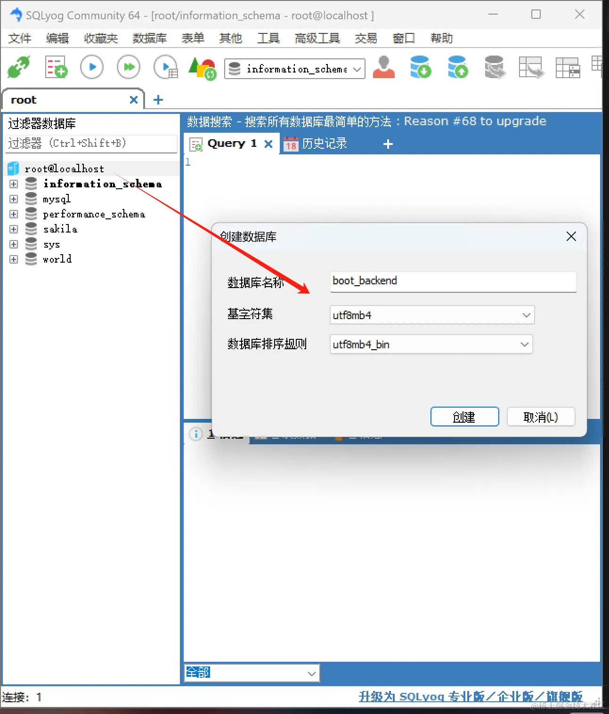Open the 文件 menu
Screen dimensions: 609x714
(x=20, y=38)
